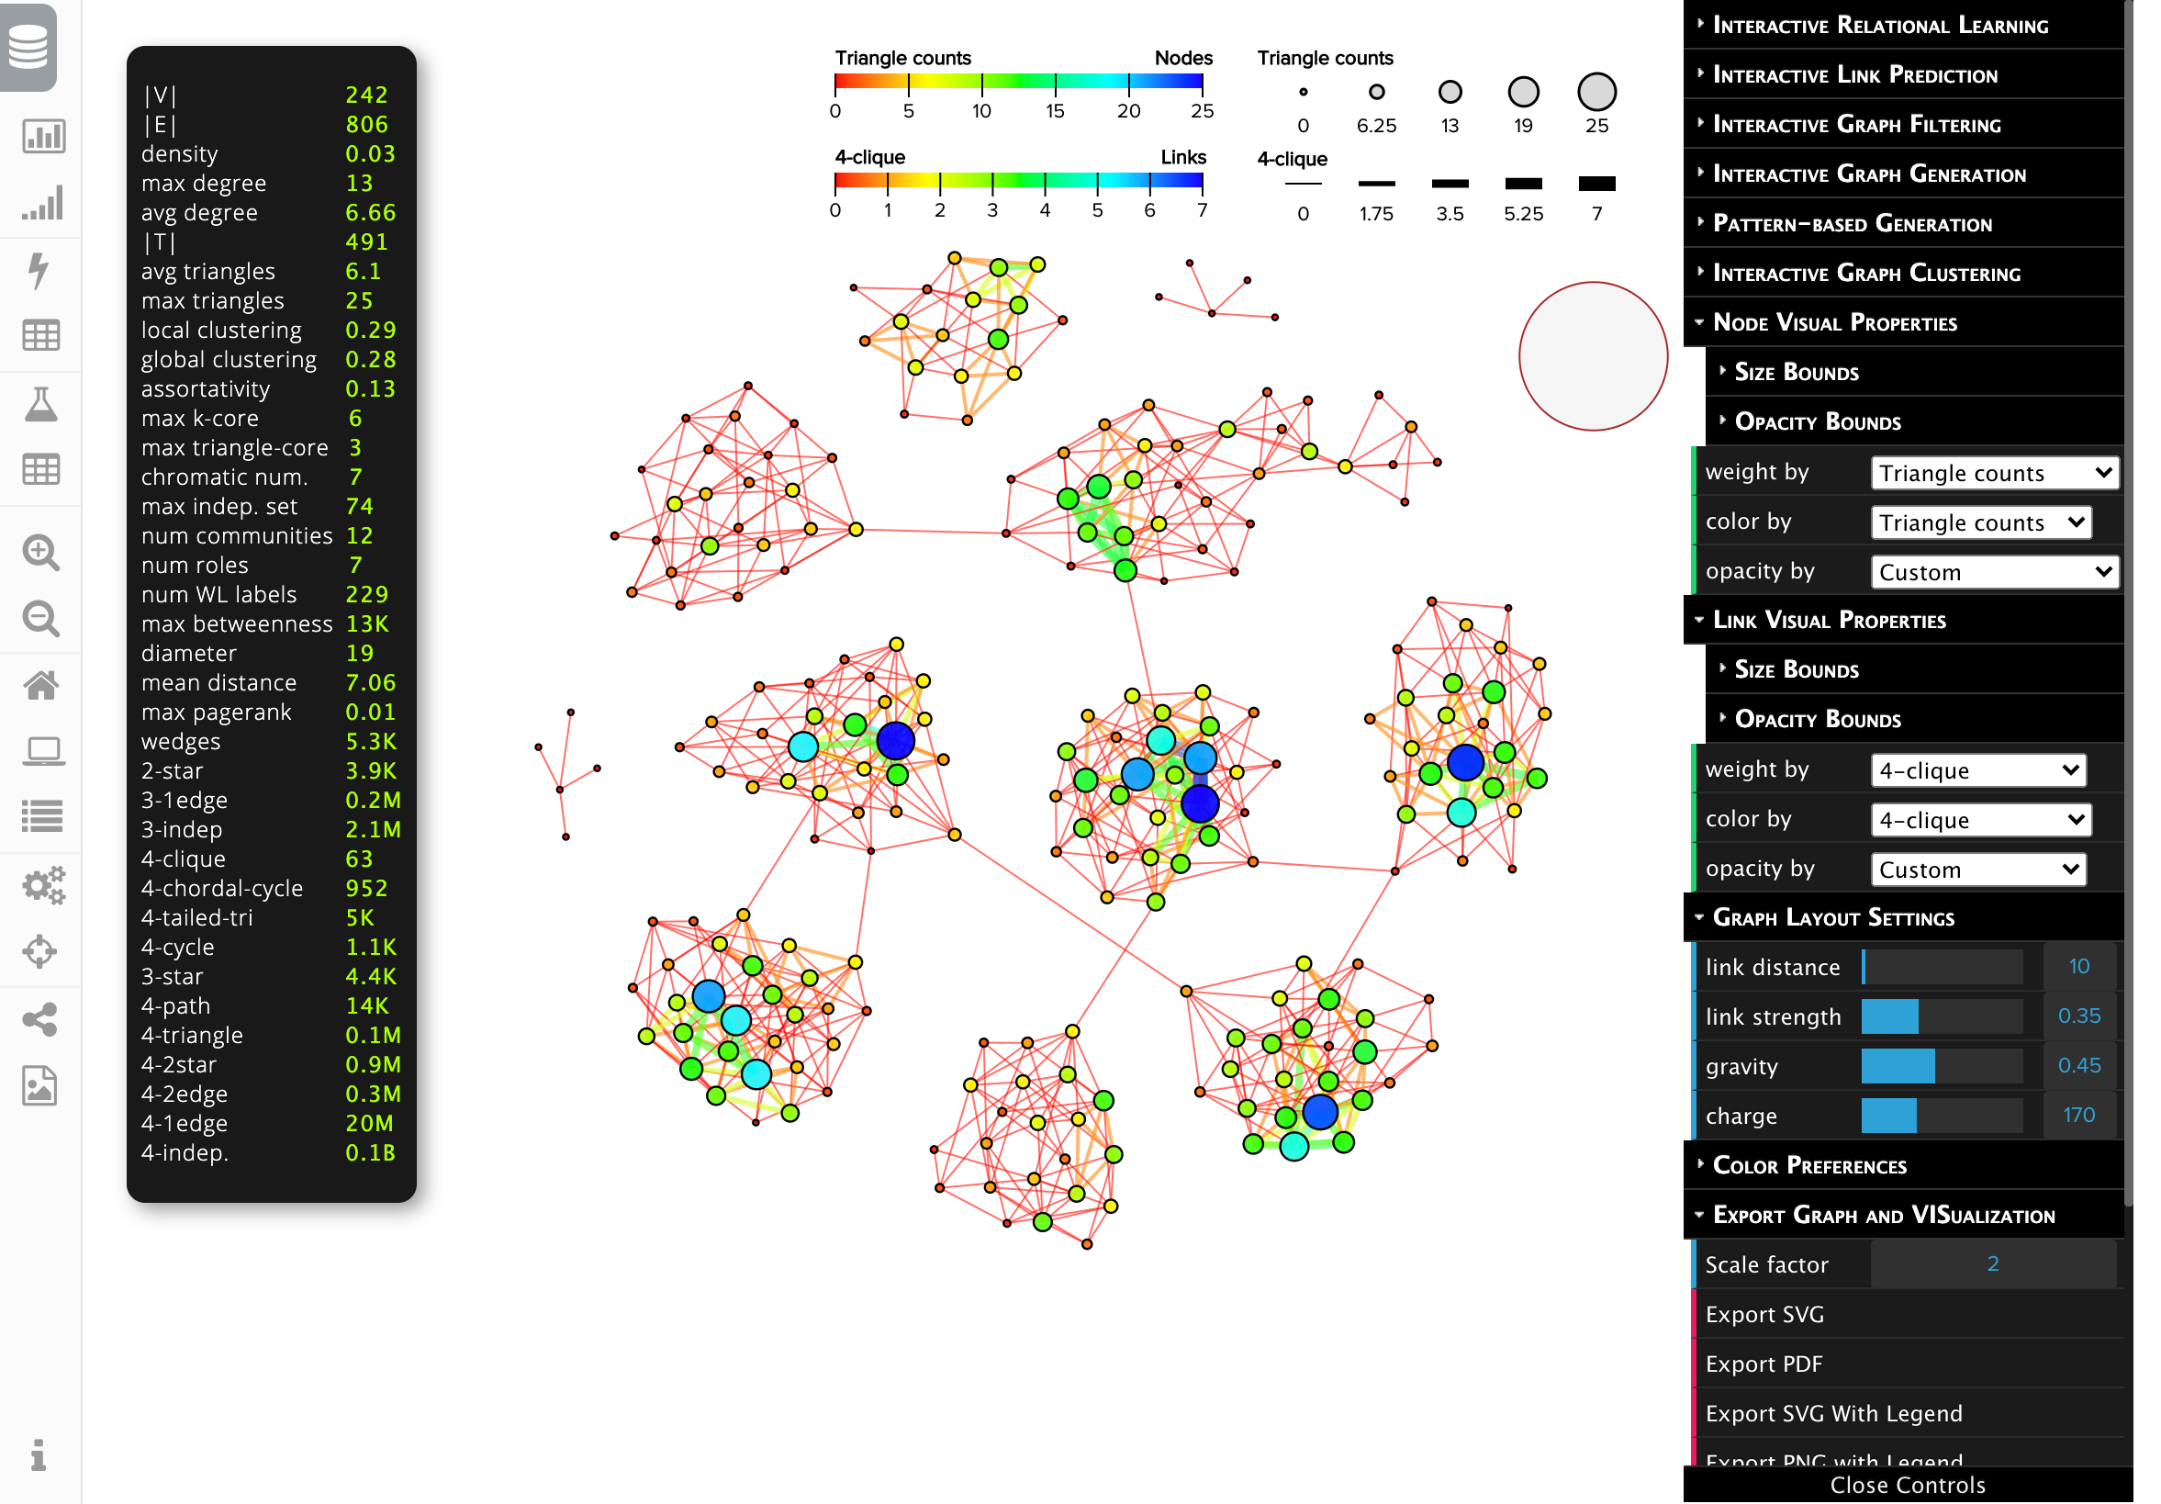Expand Interactive Link Prediction section
The image size is (2161, 1504).
coord(1904,74)
